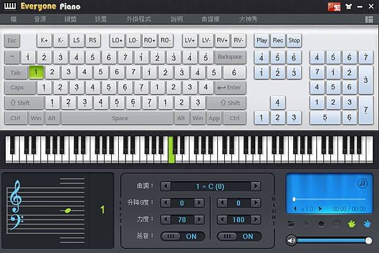The width and height of the screenshot is (379, 253).
Task: Click the layout panel icon right of the menu bar
Action: (x=369, y=20)
